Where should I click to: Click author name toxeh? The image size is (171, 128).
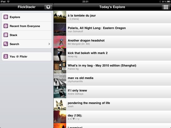tap(71, 106)
